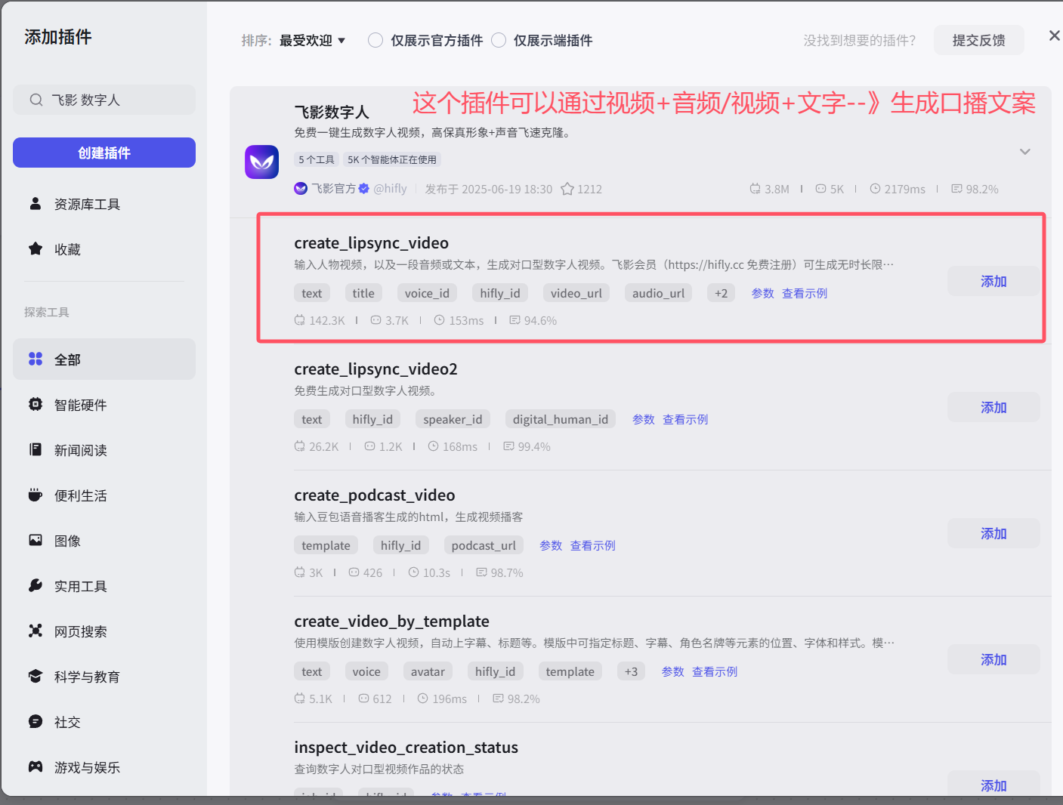
Task: Open 参数 link for create_podcast_video
Action: (551, 545)
